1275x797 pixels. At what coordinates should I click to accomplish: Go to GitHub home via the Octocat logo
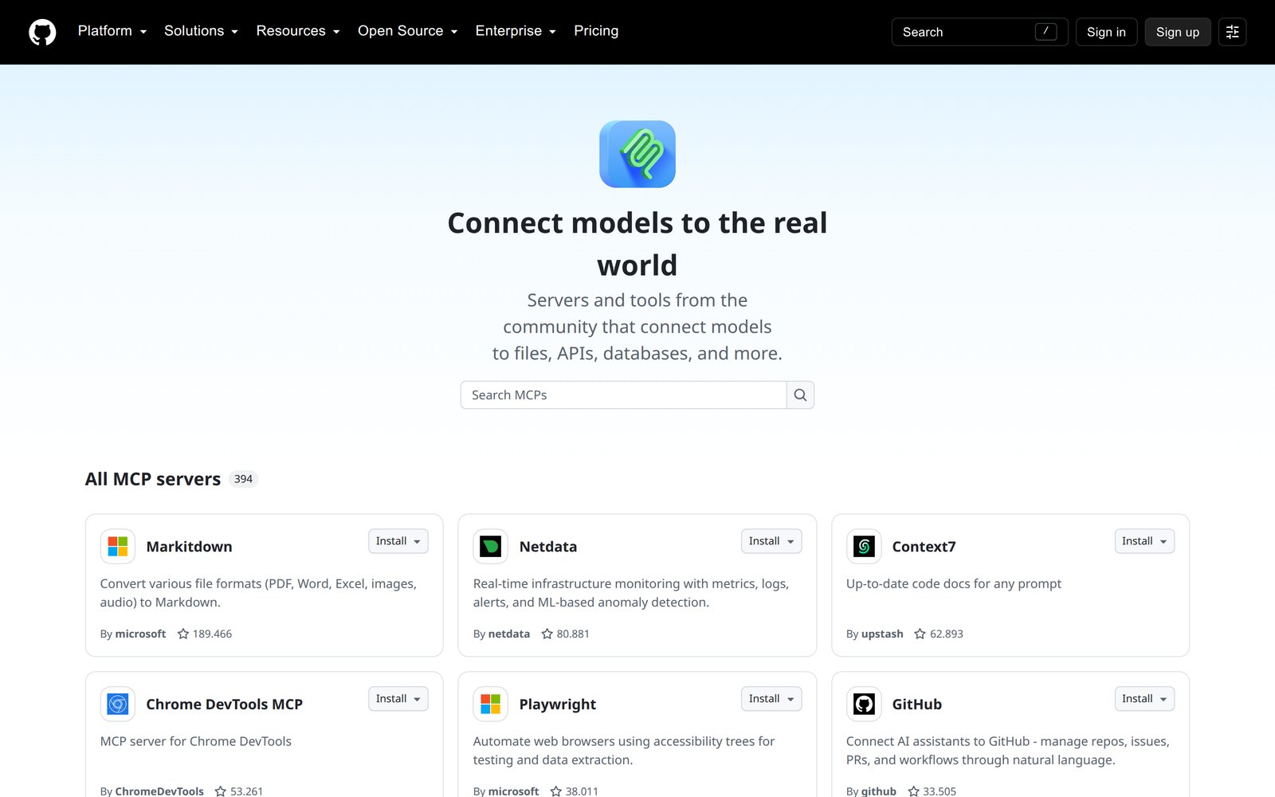[x=42, y=32]
